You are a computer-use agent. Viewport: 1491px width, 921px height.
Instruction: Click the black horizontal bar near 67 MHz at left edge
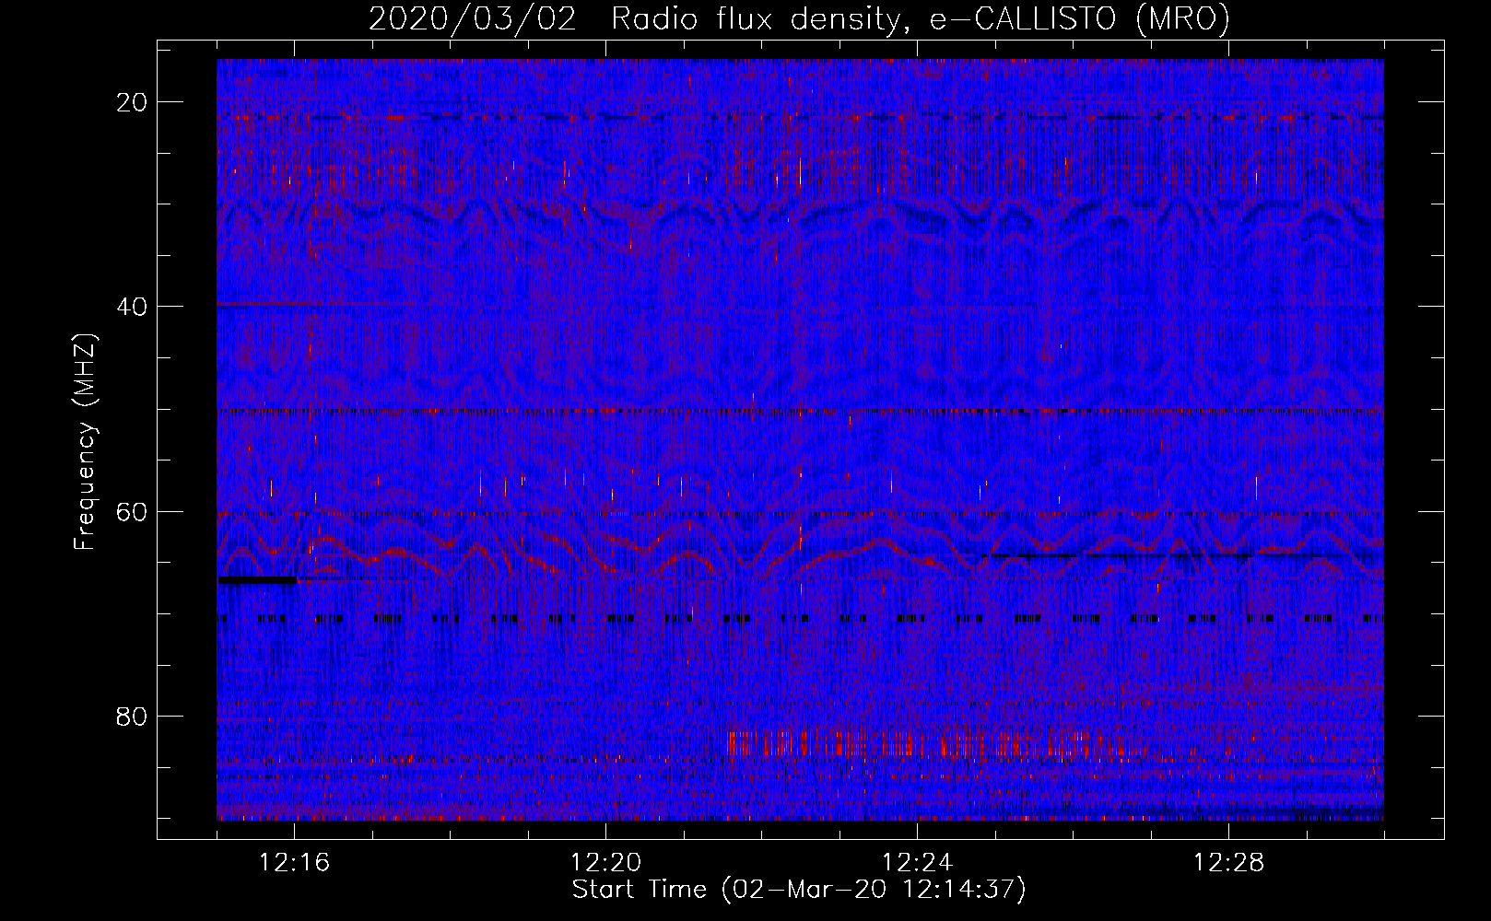click(x=257, y=580)
